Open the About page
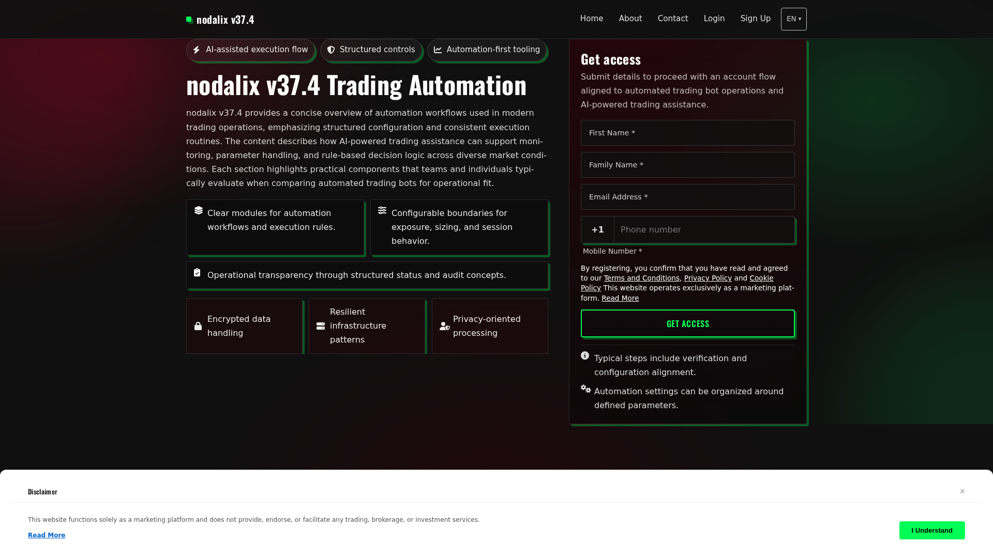This screenshot has width=993, height=558. [630, 19]
